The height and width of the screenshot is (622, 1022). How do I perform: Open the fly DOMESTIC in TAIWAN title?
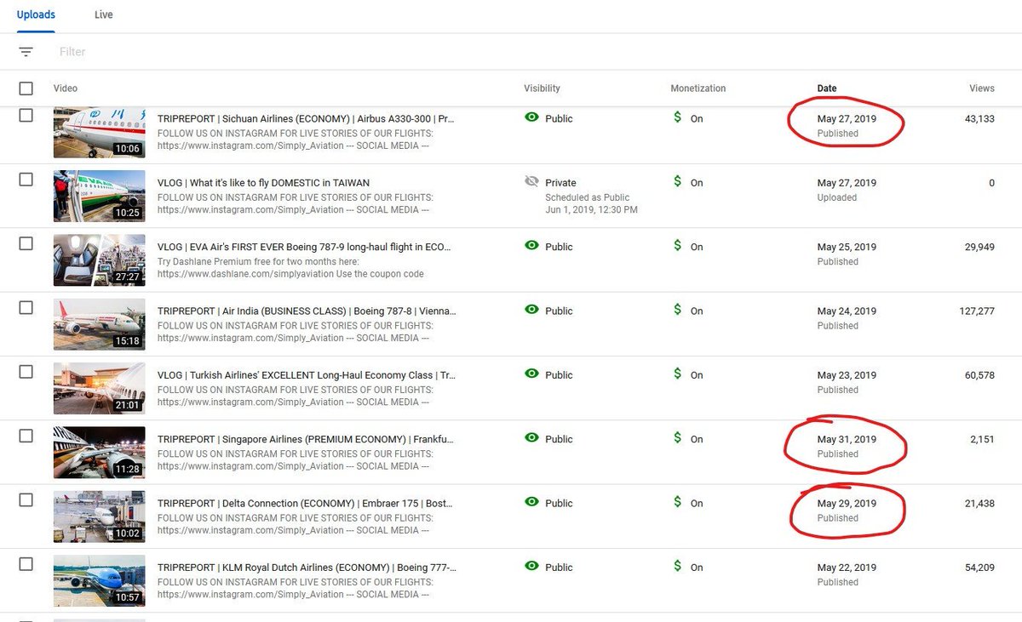coord(263,183)
